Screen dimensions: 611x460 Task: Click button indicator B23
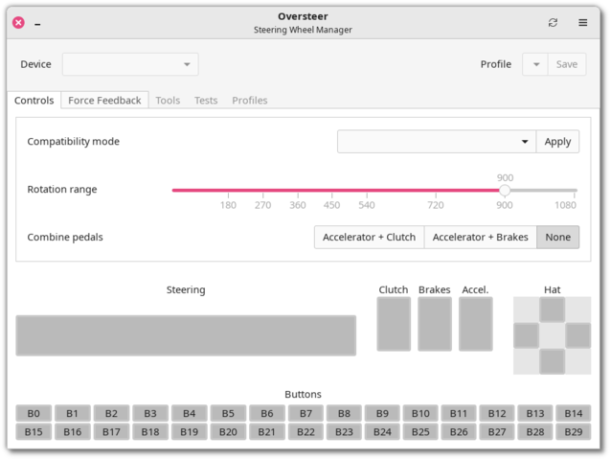[x=344, y=432]
